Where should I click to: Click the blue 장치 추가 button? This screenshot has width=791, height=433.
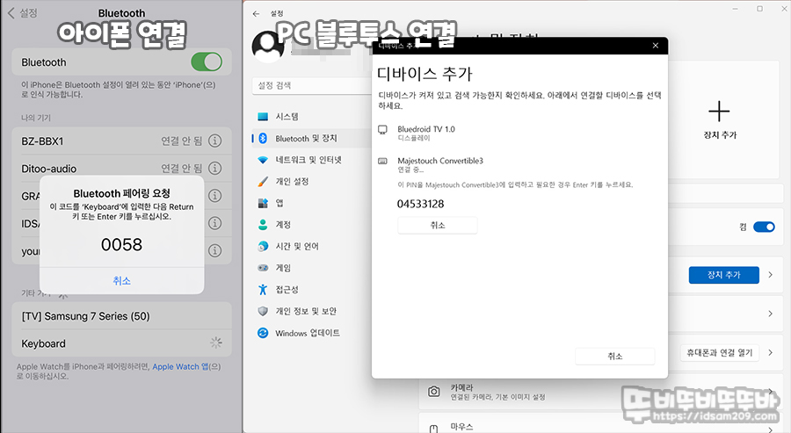click(x=724, y=275)
